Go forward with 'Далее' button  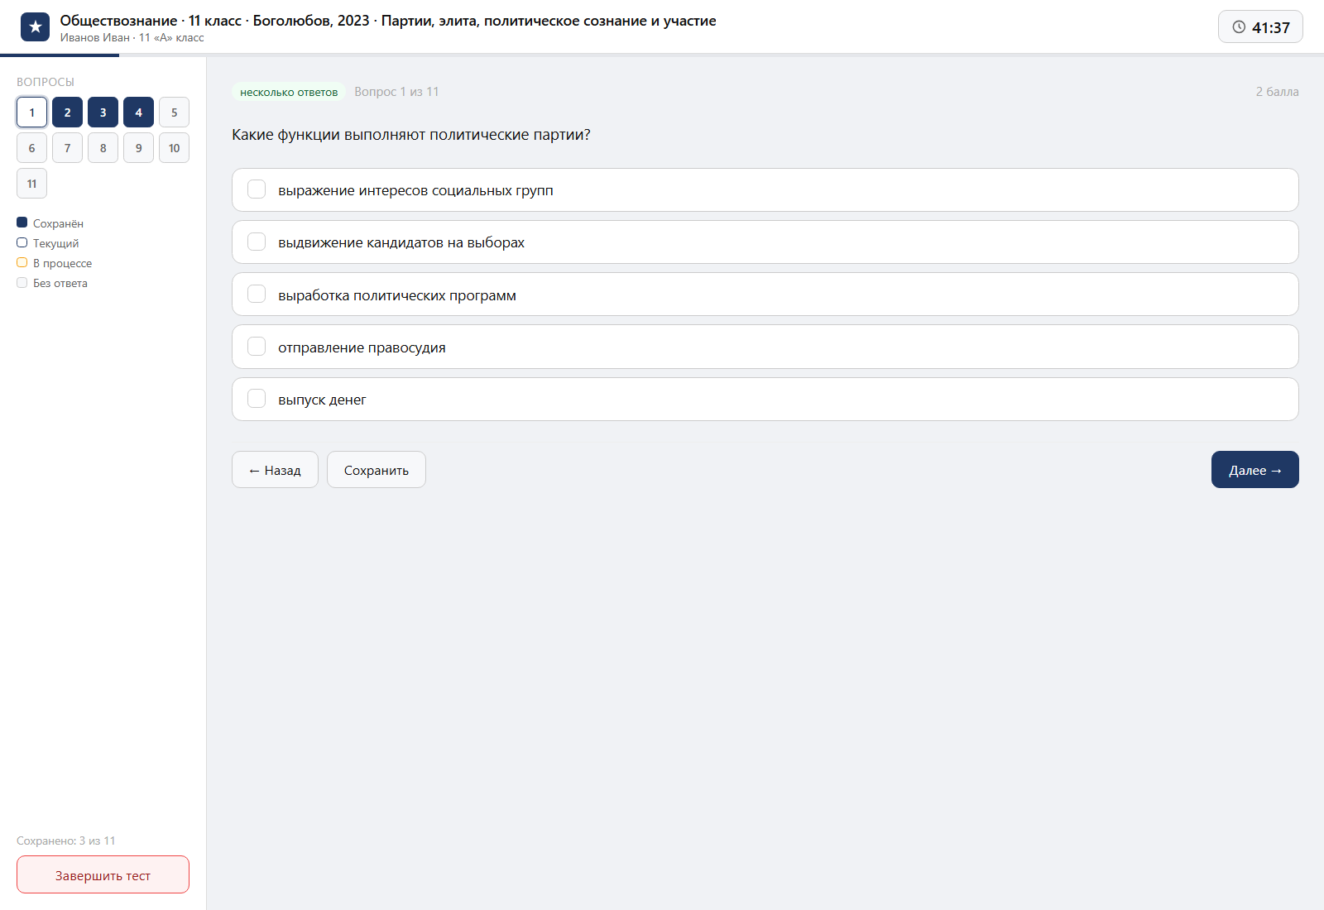[x=1255, y=470]
